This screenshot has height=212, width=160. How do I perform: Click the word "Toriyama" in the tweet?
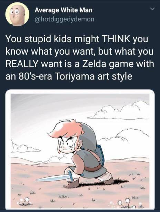pyautogui.click(x=75, y=76)
